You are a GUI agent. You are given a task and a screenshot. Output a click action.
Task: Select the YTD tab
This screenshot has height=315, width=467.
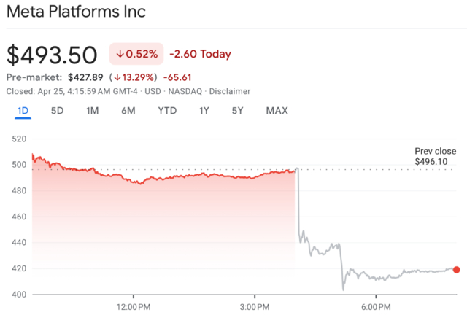coord(167,111)
